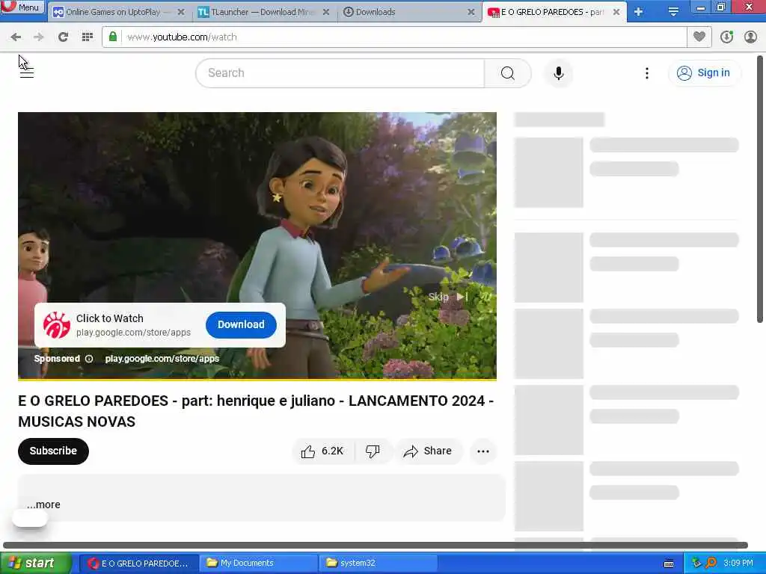Go forward to next page
The width and height of the screenshot is (766, 574).
point(39,37)
